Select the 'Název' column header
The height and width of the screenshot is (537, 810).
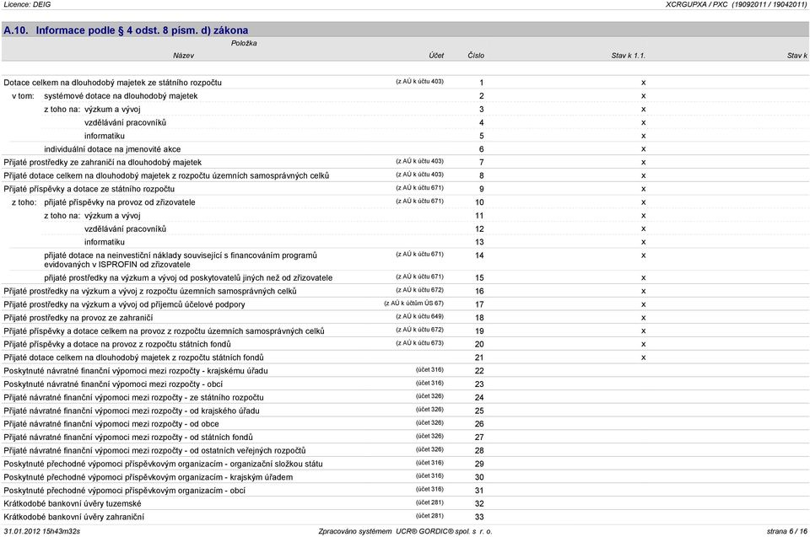(x=183, y=56)
